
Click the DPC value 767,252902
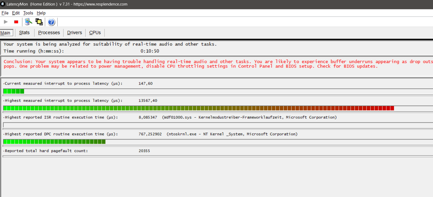pos(150,134)
